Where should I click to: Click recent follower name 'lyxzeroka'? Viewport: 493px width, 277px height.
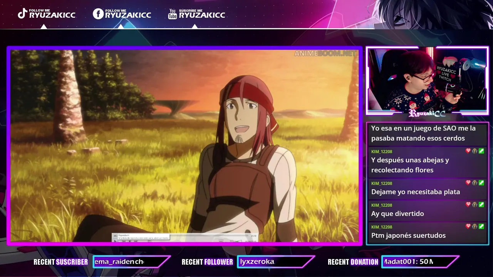click(x=257, y=262)
